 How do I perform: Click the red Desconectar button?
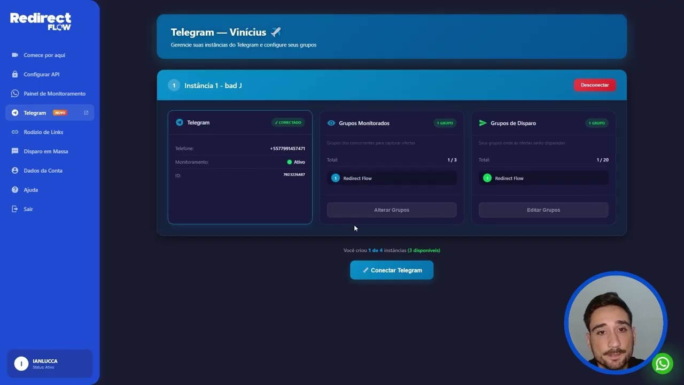(x=595, y=85)
